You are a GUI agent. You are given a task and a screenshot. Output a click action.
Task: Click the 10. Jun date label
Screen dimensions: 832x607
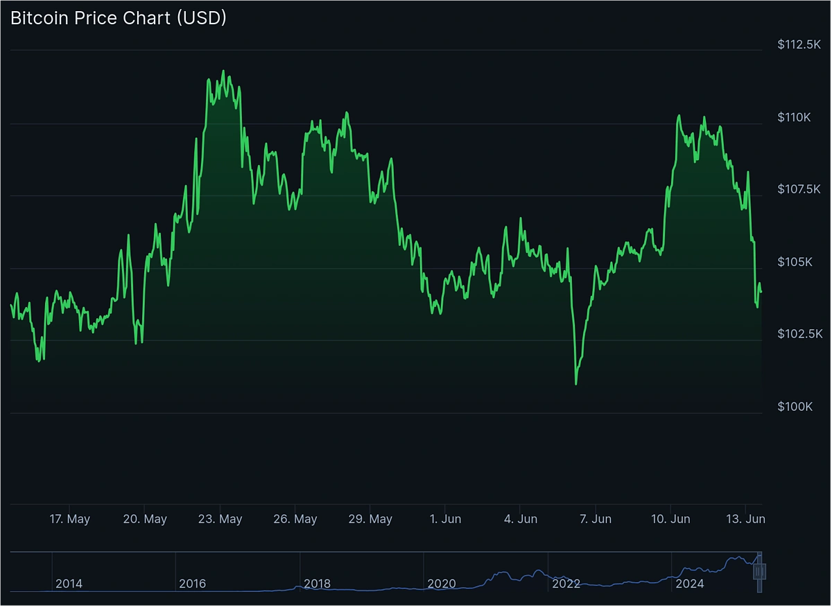pos(670,519)
